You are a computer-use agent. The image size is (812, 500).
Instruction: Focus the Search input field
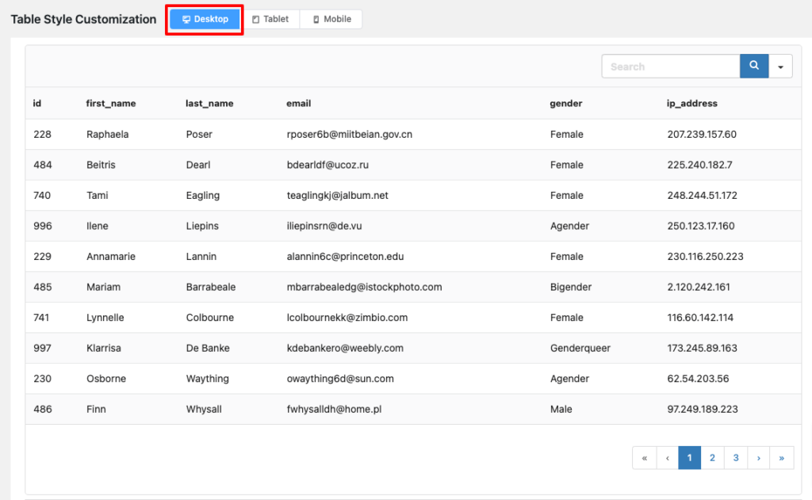(671, 67)
